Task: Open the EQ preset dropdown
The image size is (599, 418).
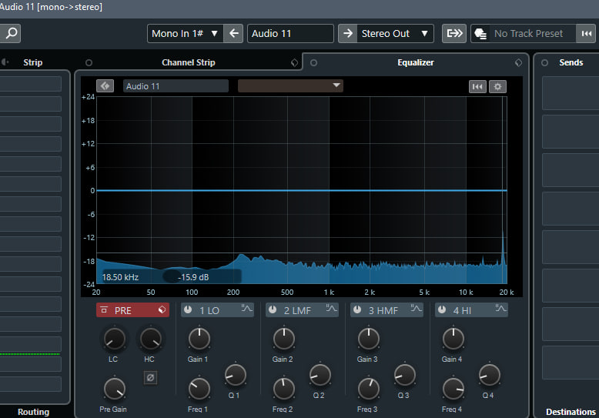Action: click(290, 86)
